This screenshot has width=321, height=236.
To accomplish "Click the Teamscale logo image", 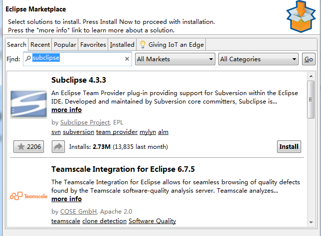I will click(x=29, y=196).
